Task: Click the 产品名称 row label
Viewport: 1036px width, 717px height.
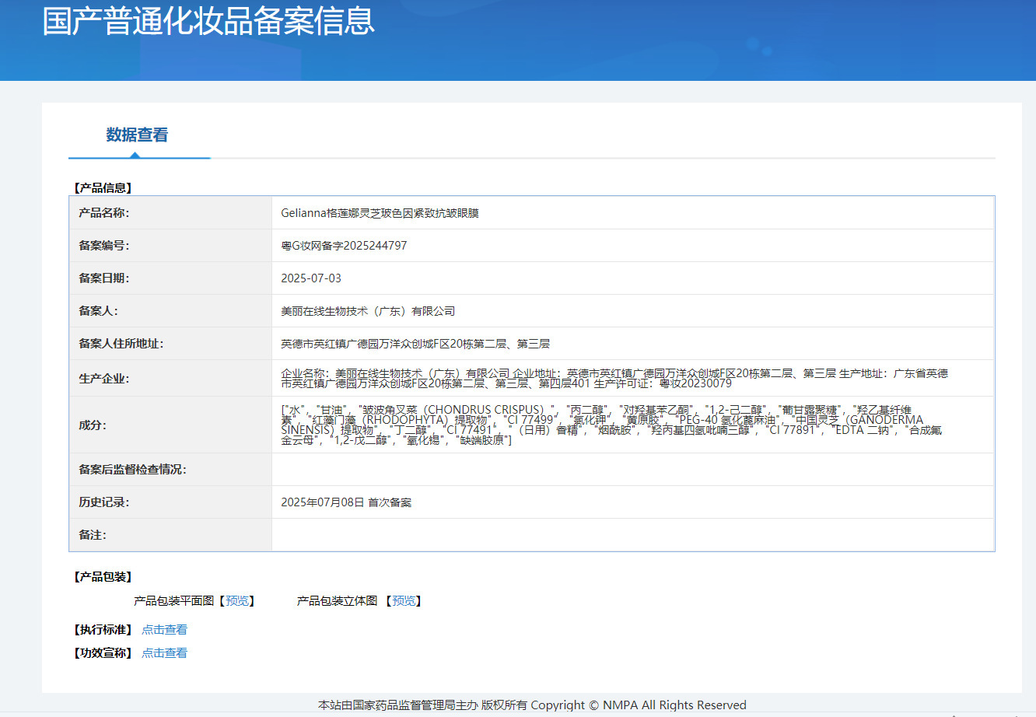Action: click(103, 213)
